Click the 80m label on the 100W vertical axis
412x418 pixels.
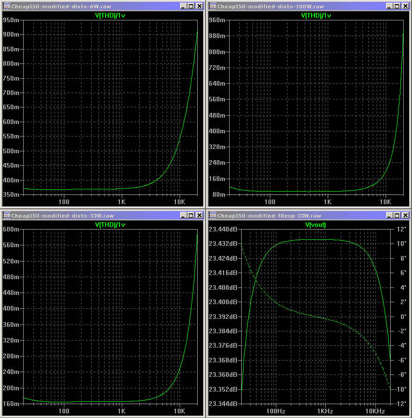[218, 194]
